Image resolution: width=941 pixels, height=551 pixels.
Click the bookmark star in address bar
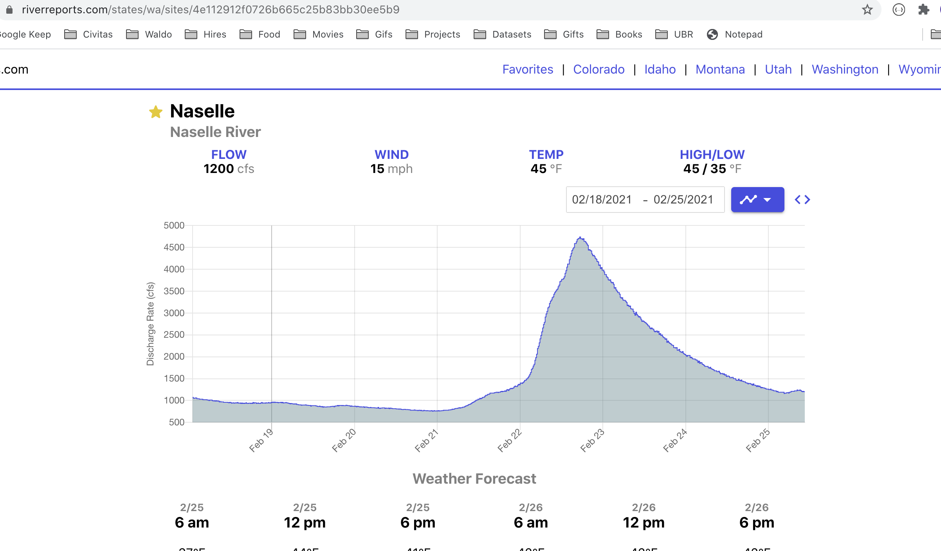tap(867, 9)
